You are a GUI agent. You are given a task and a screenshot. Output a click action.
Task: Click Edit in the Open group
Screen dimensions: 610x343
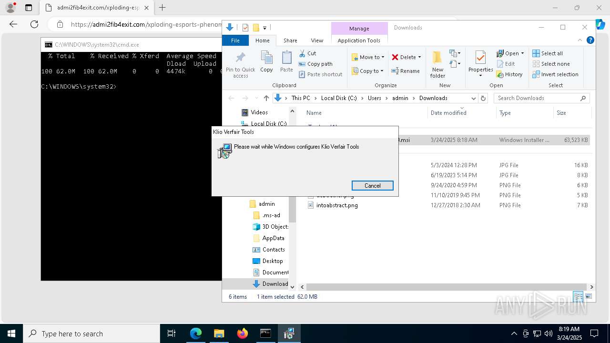506,64
